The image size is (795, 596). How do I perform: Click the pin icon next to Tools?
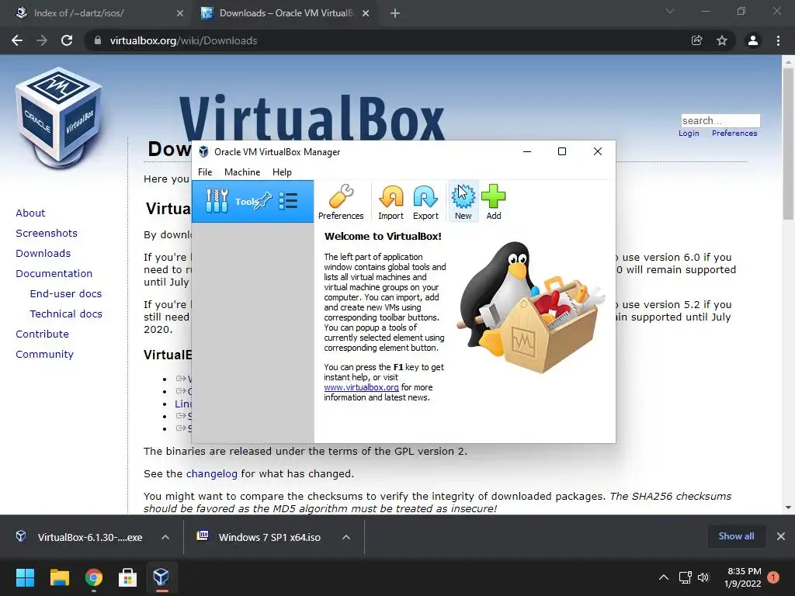coord(264,201)
